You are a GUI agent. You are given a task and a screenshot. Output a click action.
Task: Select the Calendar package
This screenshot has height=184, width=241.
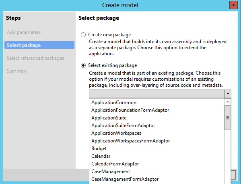click(157, 156)
